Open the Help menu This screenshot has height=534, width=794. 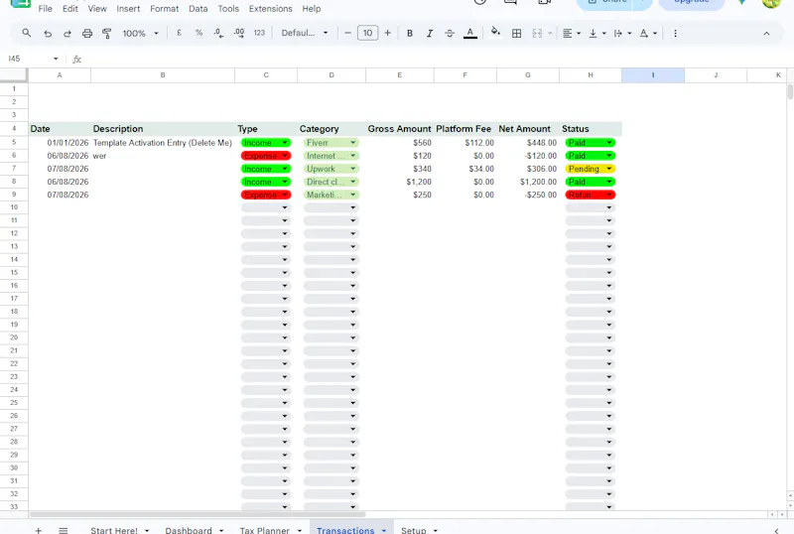point(312,9)
